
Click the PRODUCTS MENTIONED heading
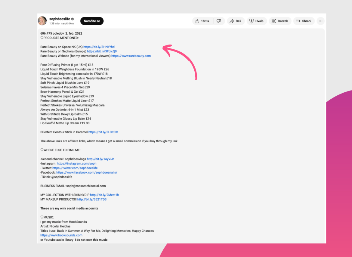click(60, 38)
